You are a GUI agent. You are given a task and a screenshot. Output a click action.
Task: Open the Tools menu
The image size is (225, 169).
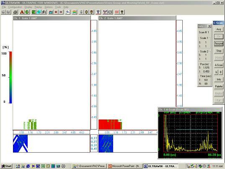(58, 7)
